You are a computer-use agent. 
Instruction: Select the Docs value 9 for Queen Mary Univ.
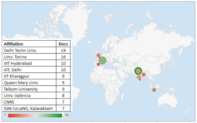tap(63, 83)
